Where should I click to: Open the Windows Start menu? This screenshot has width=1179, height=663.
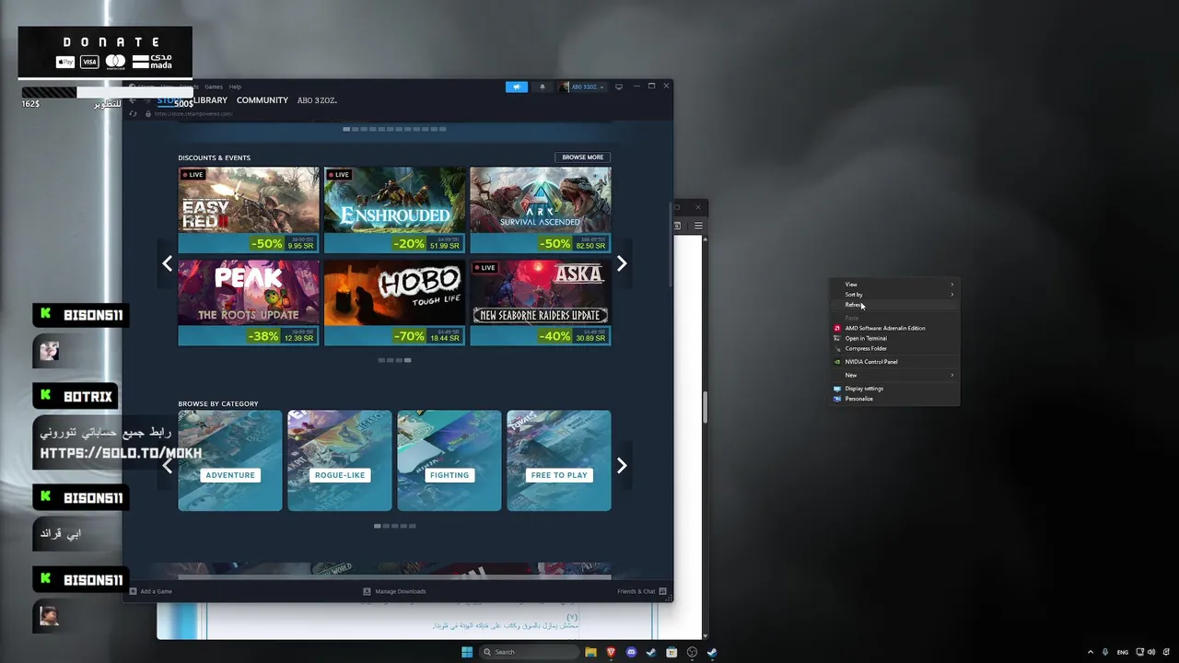[x=467, y=652]
